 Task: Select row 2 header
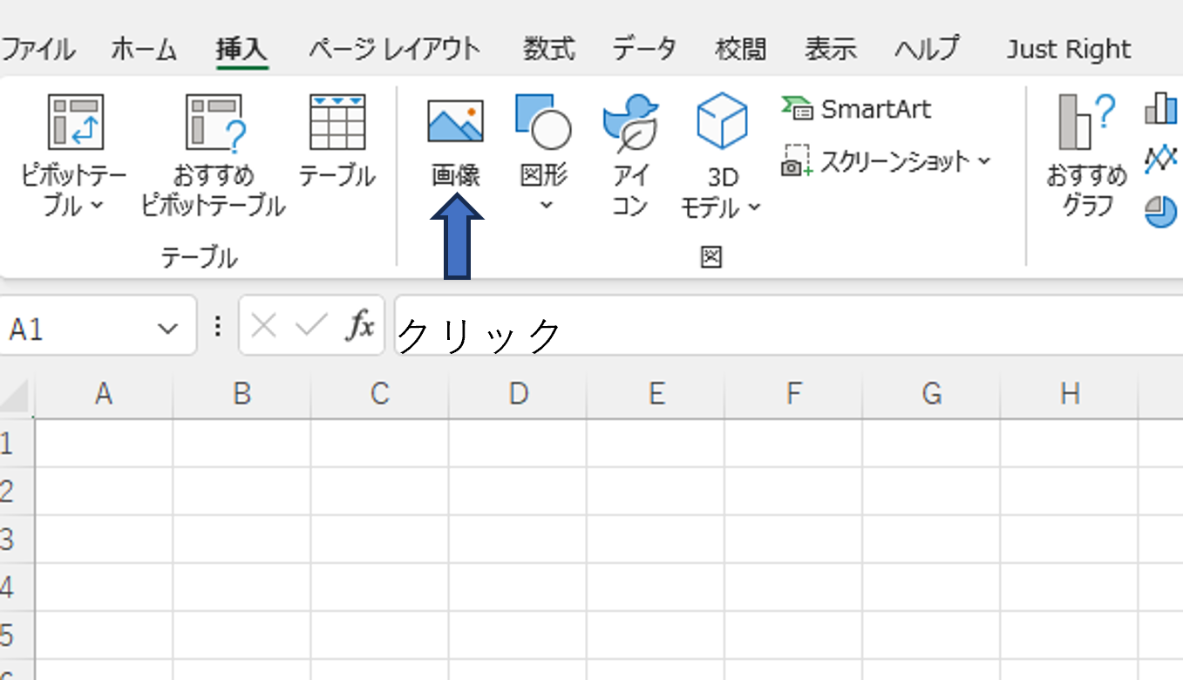point(17,491)
